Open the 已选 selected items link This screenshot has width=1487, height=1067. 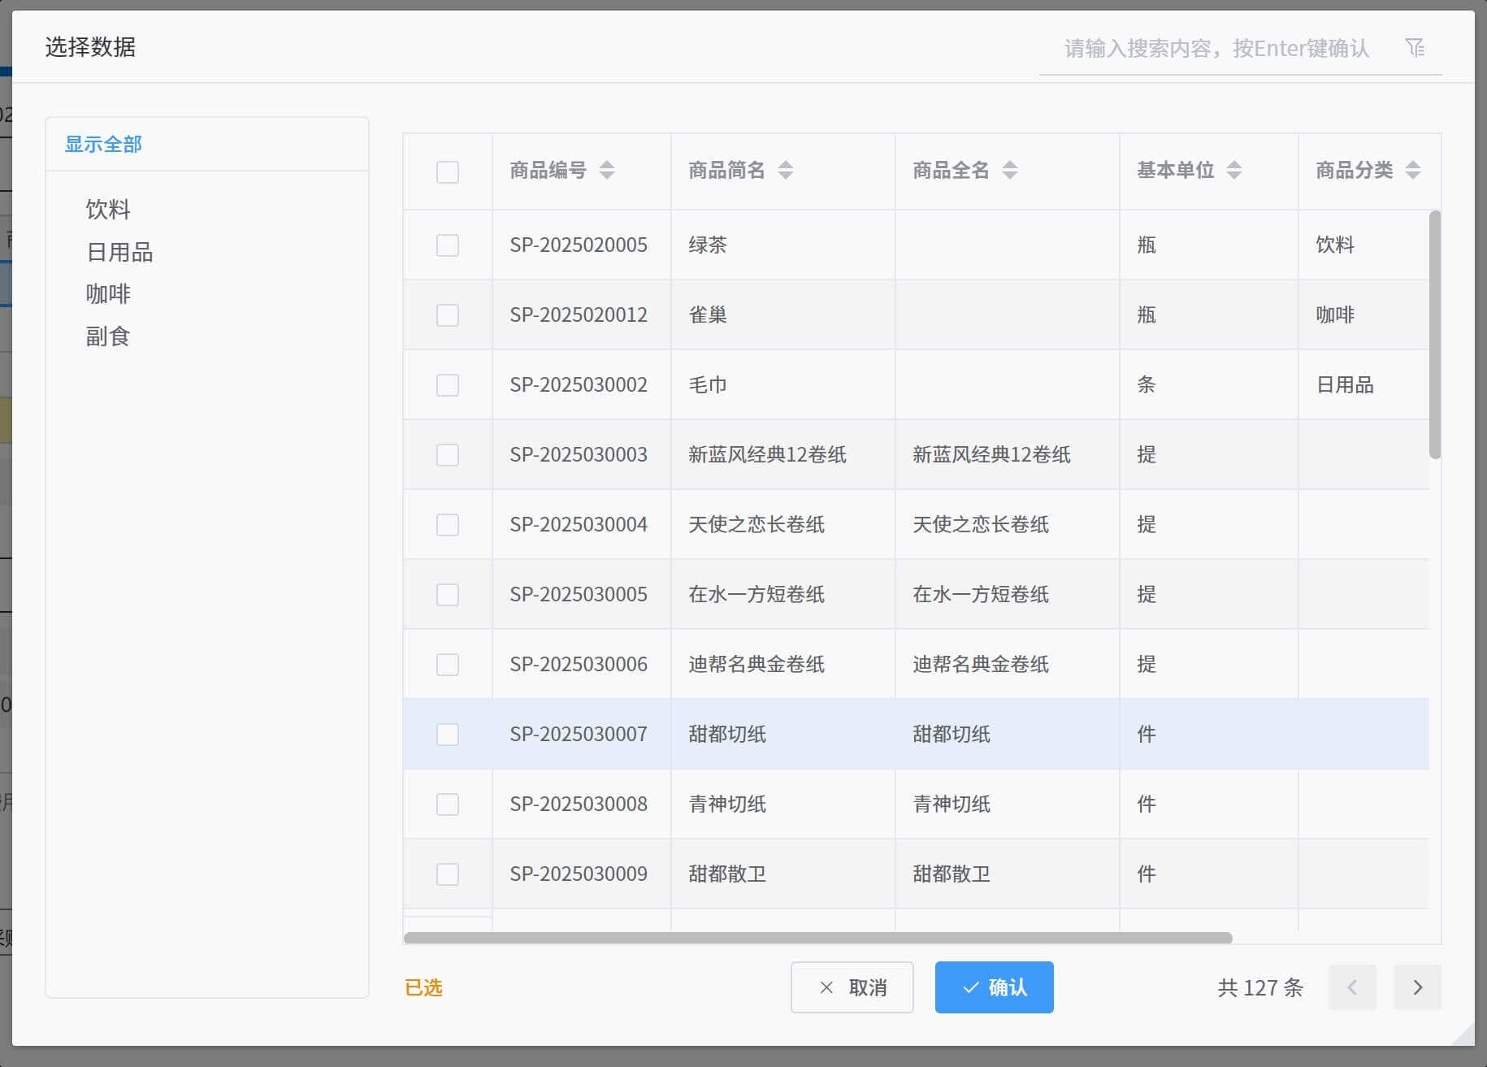coord(423,987)
